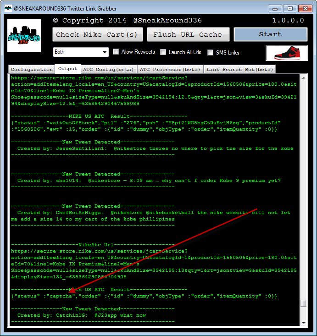
Task: Click the Copyright 2014 @SneakAround336 text
Action: [128, 20]
